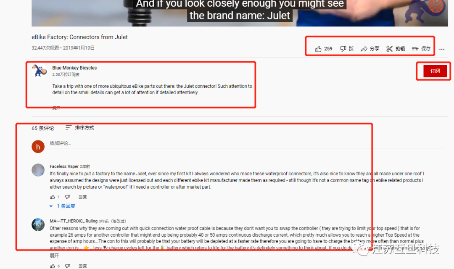Expand the MA---TT_HEROIC_ Ruling comment (展开)

click(54, 256)
